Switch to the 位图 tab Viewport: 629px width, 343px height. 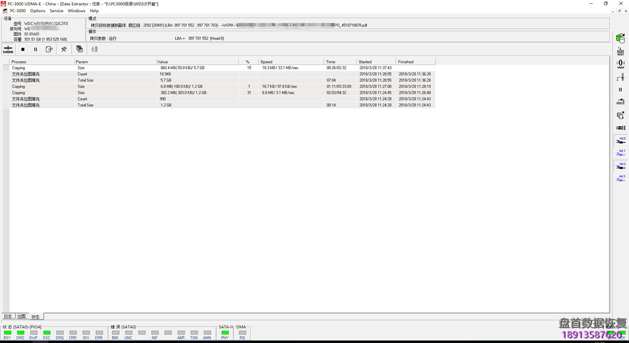coord(21,316)
